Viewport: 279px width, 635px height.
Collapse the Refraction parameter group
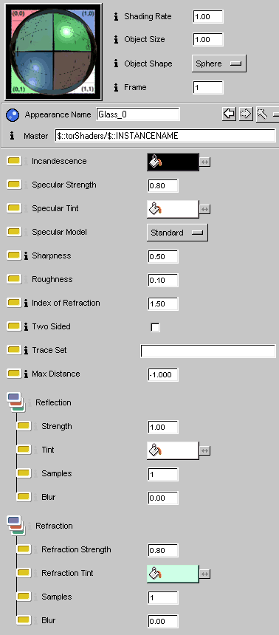coord(15,526)
